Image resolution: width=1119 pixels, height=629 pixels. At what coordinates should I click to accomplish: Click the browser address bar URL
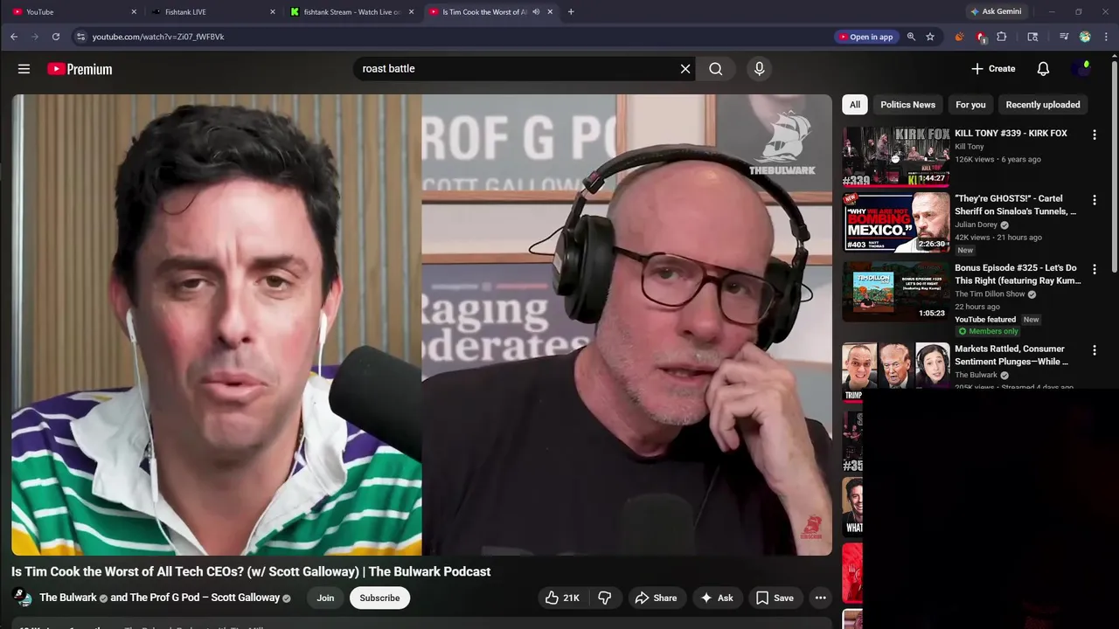point(158,37)
